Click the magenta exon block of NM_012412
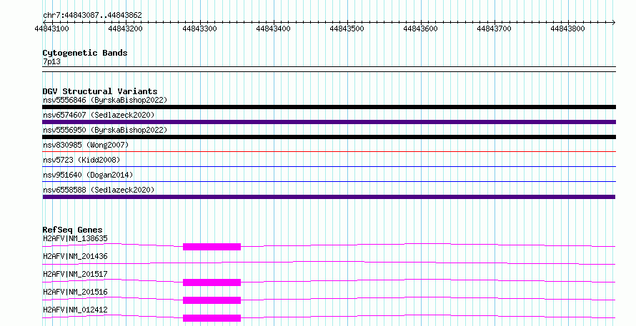Viewport: 636px width, 326px height. coord(212,318)
